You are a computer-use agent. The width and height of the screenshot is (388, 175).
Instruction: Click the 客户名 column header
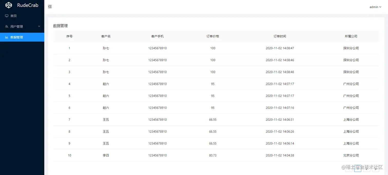[x=106, y=36]
